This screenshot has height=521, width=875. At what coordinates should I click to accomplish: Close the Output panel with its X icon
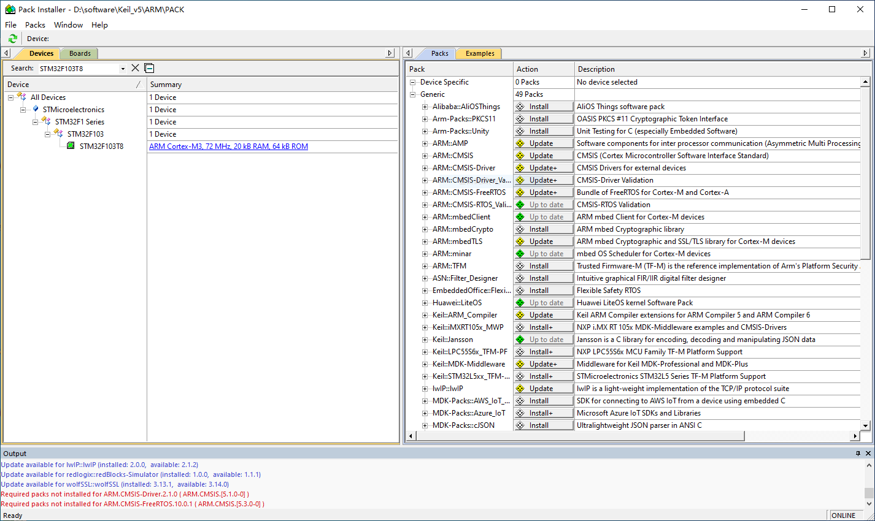[868, 454]
